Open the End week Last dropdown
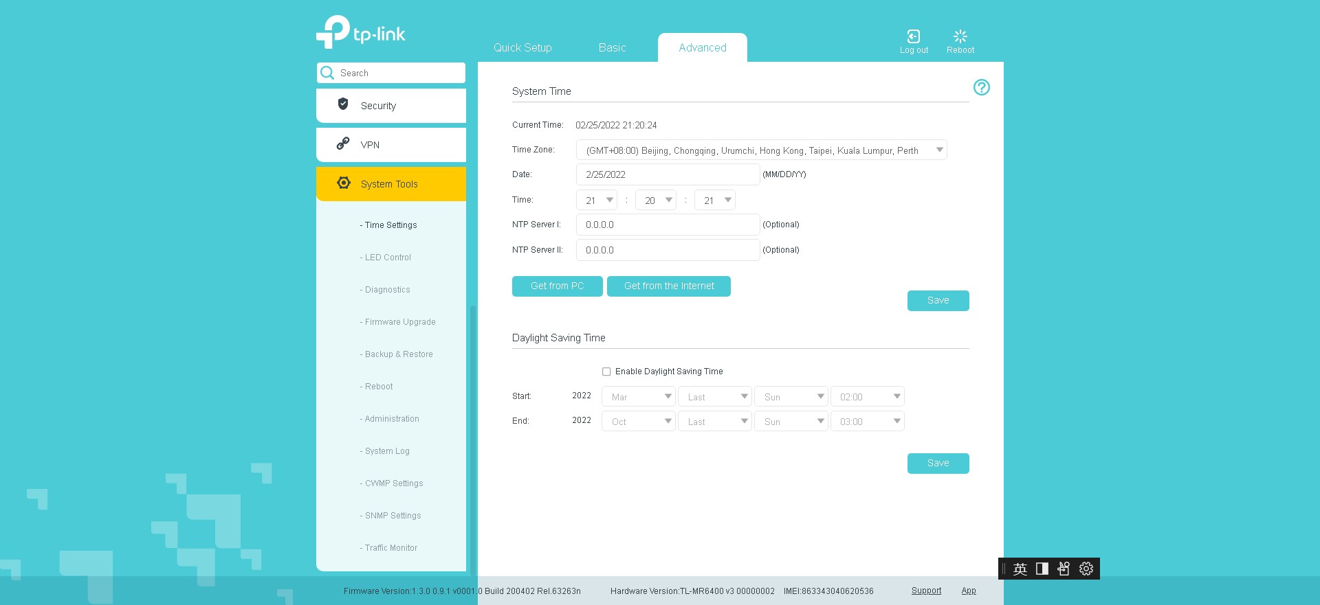The height and width of the screenshot is (605, 1320). point(715,422)
